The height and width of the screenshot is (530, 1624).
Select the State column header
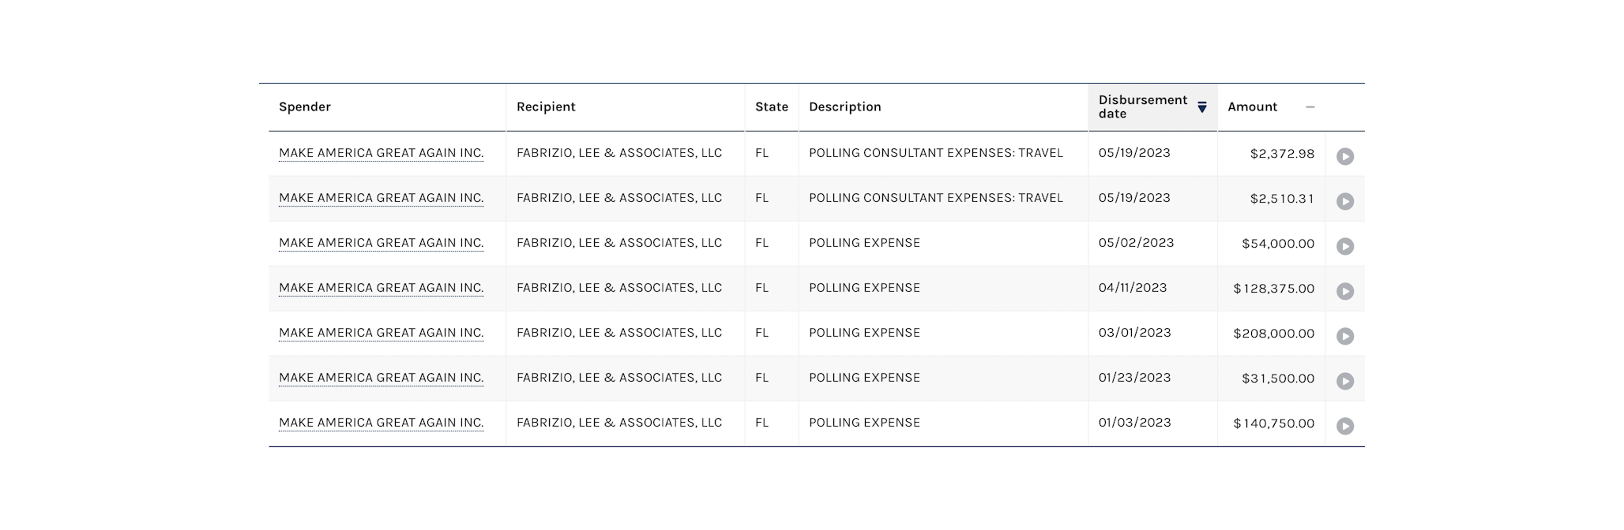[x=772, y=107]
